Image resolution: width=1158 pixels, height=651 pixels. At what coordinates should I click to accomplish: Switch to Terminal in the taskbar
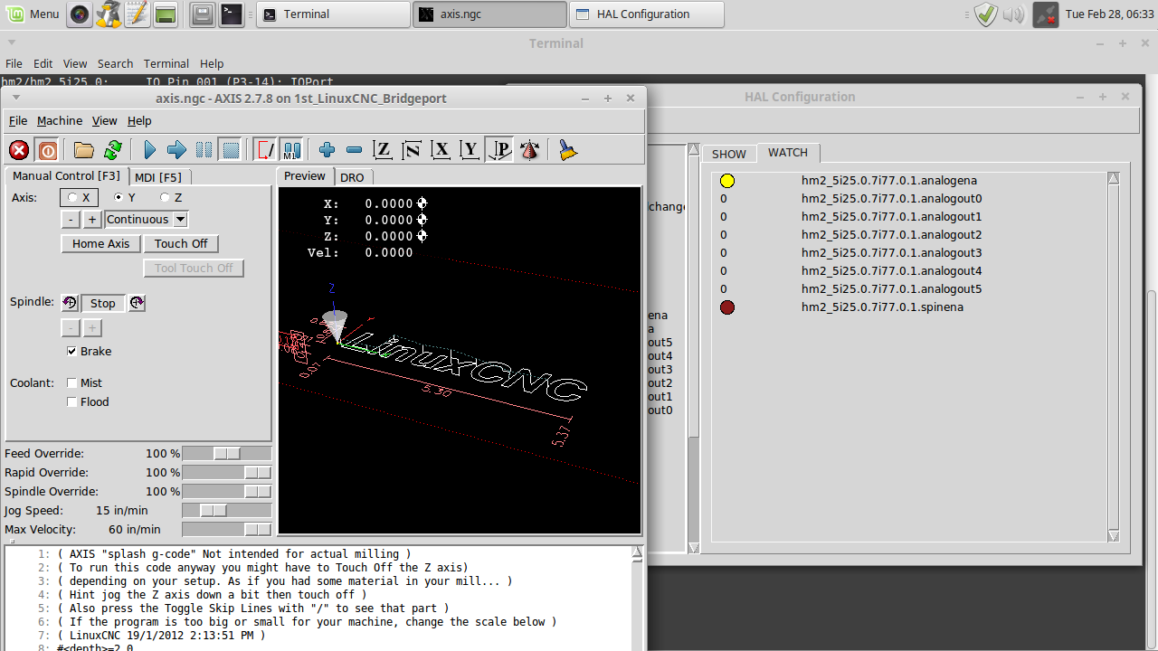point(334,14)
